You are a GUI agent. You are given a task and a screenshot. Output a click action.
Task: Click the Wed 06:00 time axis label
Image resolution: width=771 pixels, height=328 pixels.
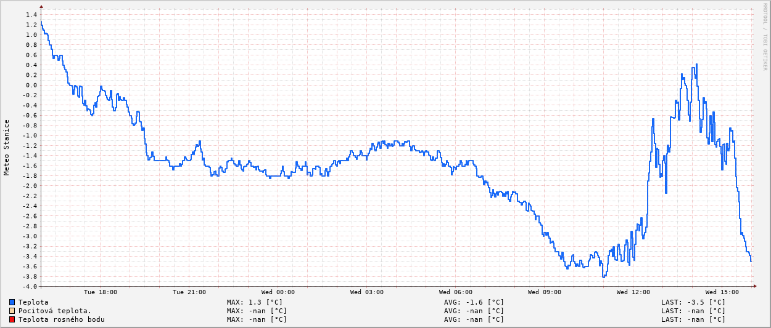point(455,292)
